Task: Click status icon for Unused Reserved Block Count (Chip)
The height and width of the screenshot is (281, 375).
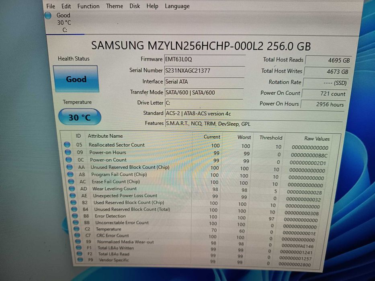Action: coord(70,167)
